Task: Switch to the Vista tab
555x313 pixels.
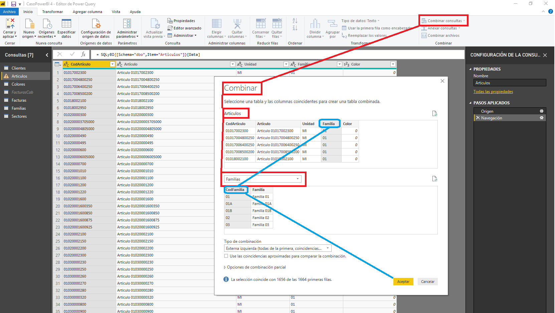Action: [x=116, y=12]
